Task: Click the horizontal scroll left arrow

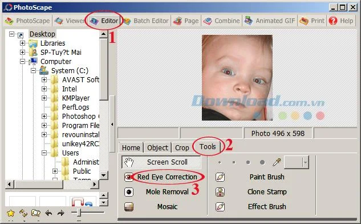Action: [x=10, y=185]
